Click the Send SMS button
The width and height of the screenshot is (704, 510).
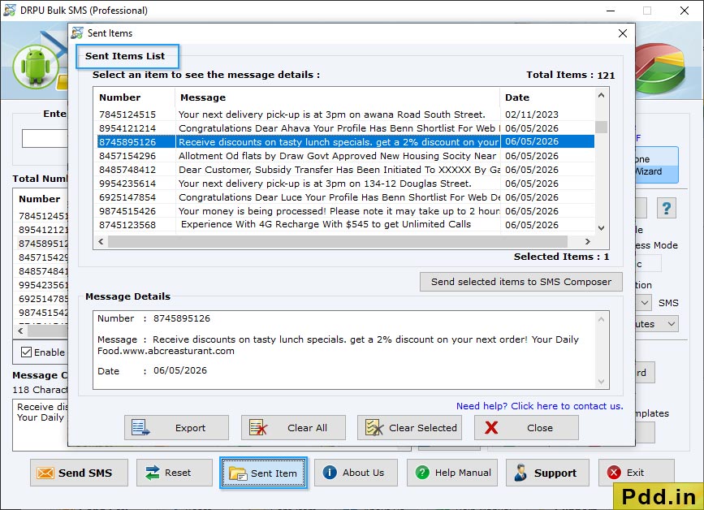(x=79, y=473)
